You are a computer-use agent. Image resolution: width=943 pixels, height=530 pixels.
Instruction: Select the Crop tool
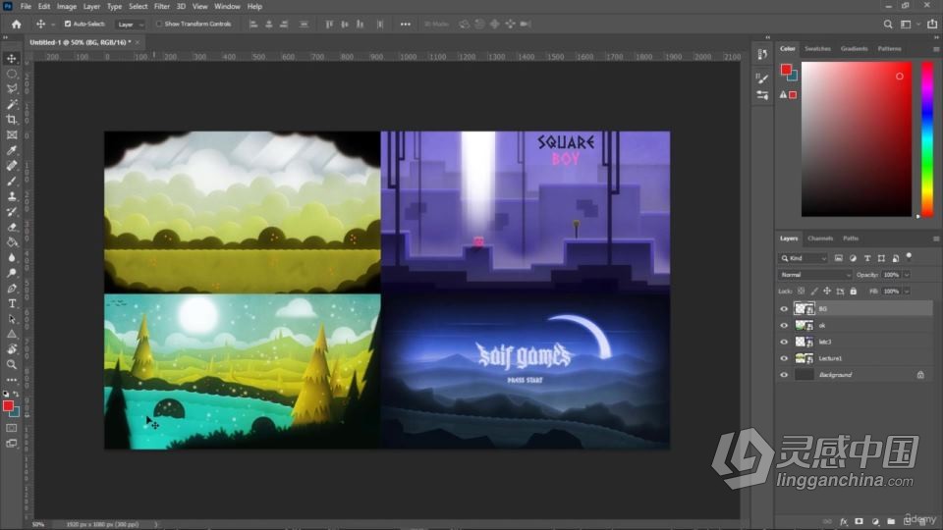click(x=12, y=120)
